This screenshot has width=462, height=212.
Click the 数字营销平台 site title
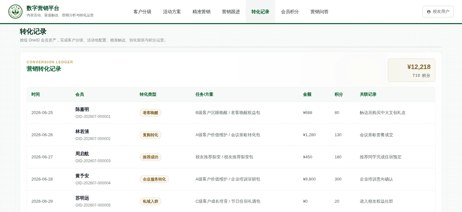[43, 8]
